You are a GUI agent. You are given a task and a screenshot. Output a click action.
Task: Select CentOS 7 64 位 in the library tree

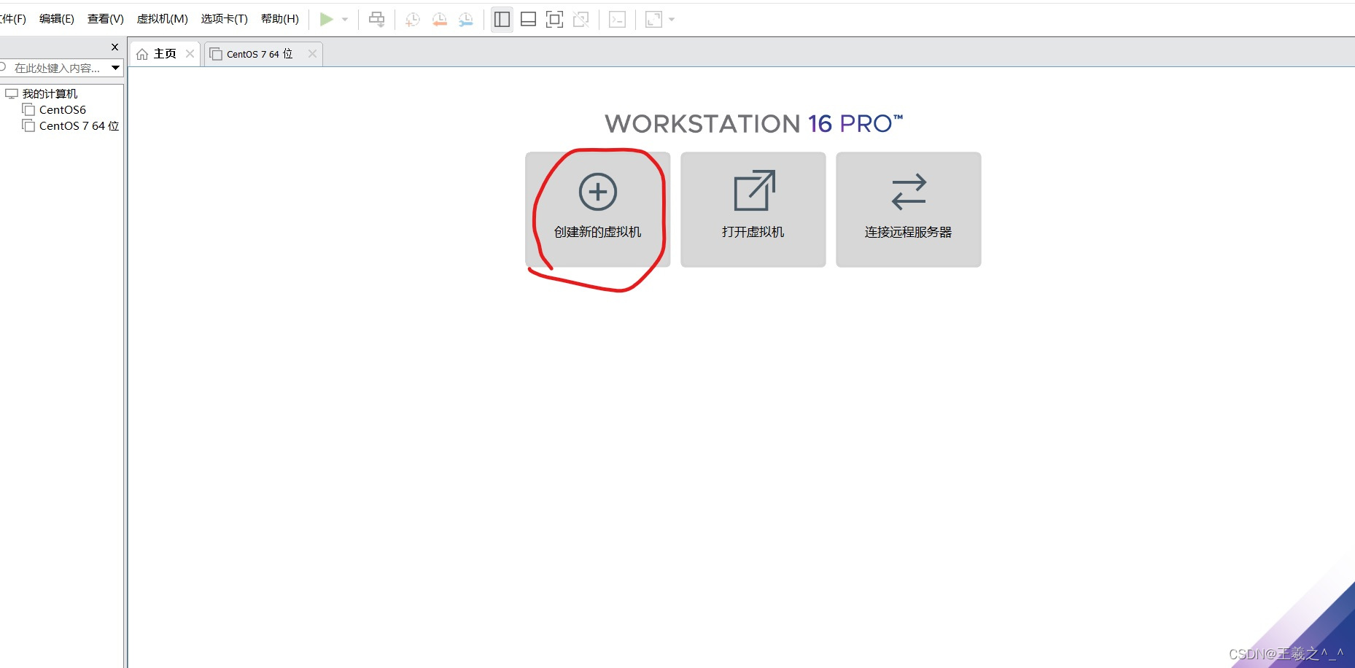(x=79, y=126)
